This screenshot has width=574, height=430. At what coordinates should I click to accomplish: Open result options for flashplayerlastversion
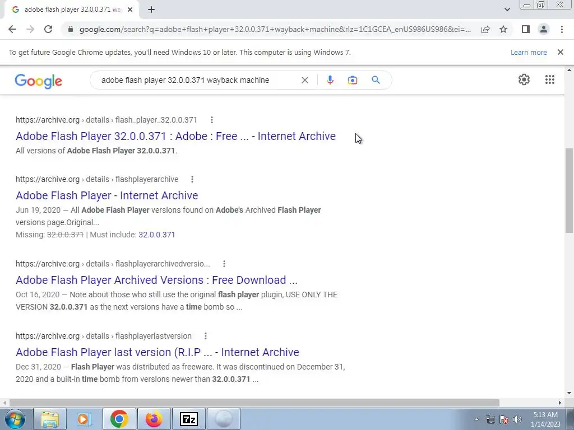pos(205,336)
